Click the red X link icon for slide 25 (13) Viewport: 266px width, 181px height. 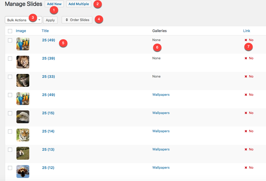tap(246, 149)
